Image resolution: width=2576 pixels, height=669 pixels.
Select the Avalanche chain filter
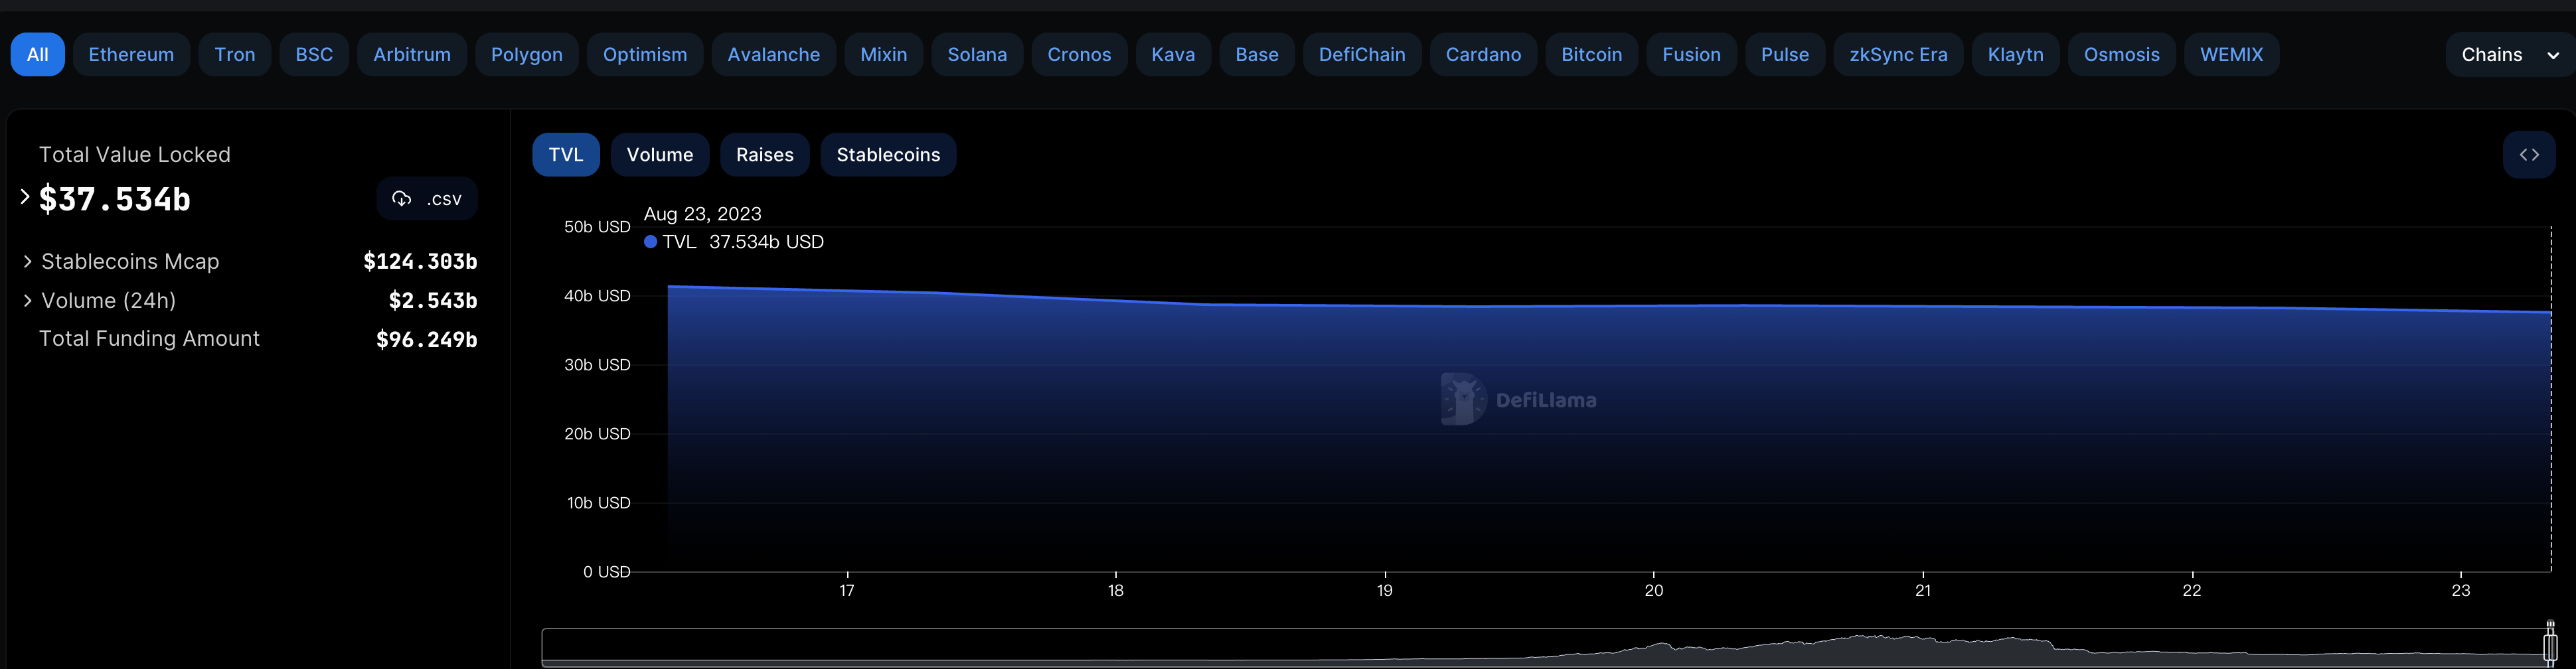(774, 54)
